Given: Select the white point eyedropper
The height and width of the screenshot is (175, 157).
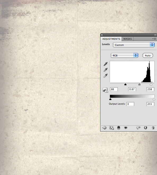Looking at the screenshot, I should click(x=105, y=76).
